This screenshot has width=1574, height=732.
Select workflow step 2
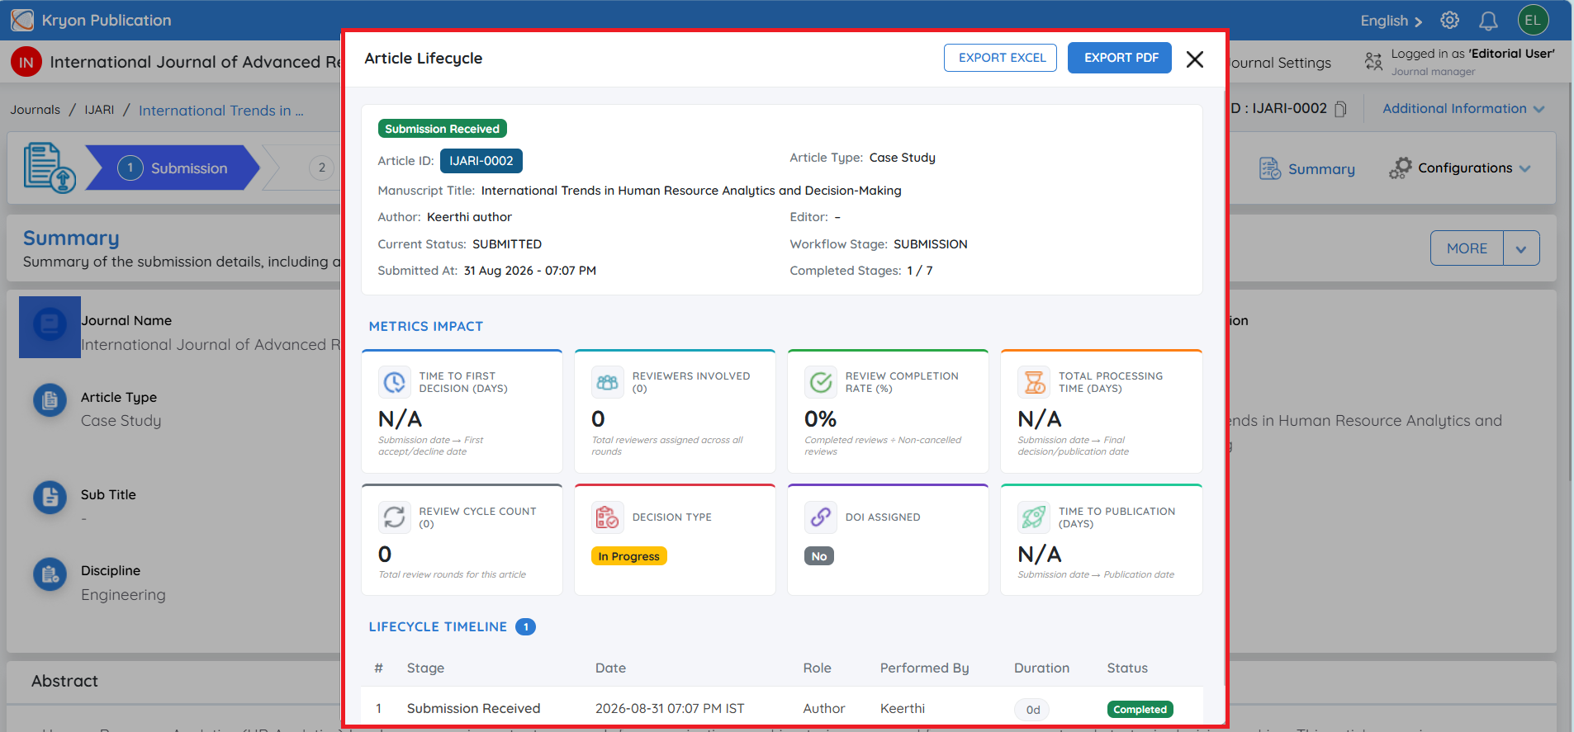[x=321, y=168]
